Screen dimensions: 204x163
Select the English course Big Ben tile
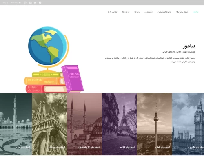[x=188, y=124]
